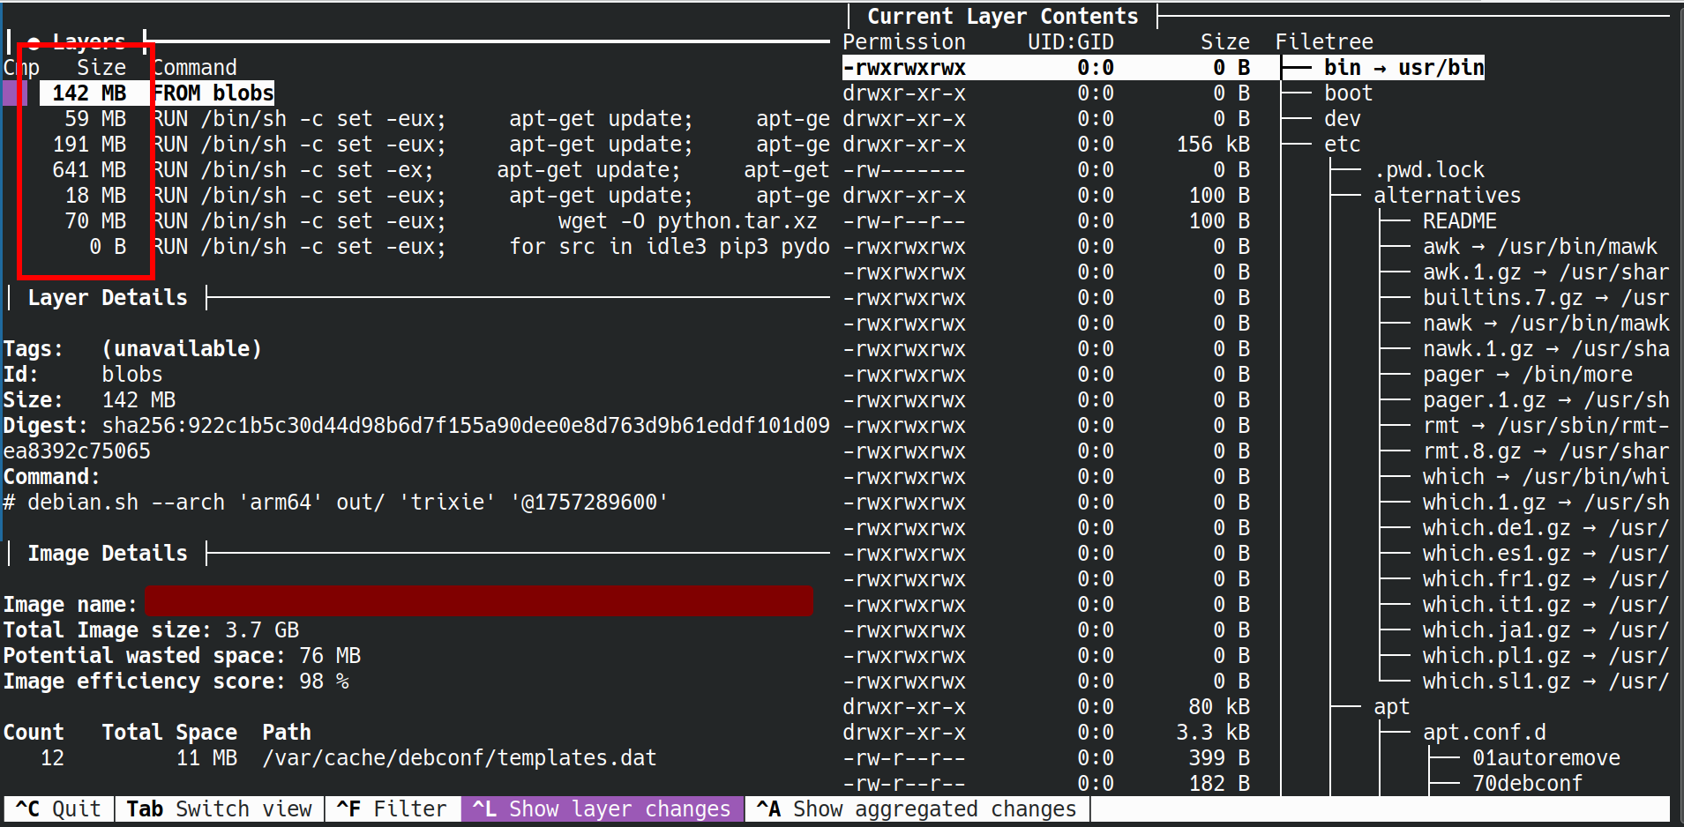
Task: Select the boot directory entry
Action: pos(1348,93)
